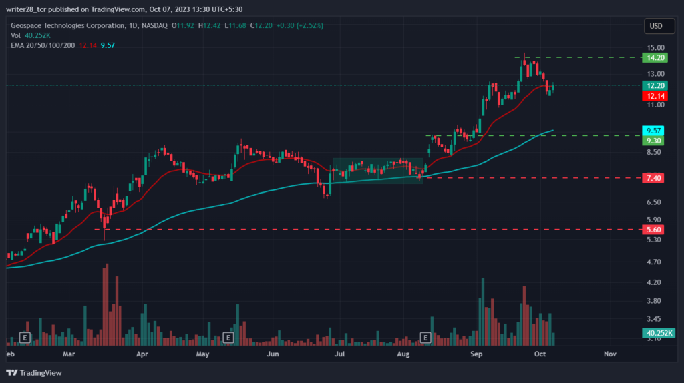Image resolution: width=684 pixels, height=383 pixels.
Task: Click the EMA legend value 9.57
Action: pyautogui.click(x=108, y=45)
